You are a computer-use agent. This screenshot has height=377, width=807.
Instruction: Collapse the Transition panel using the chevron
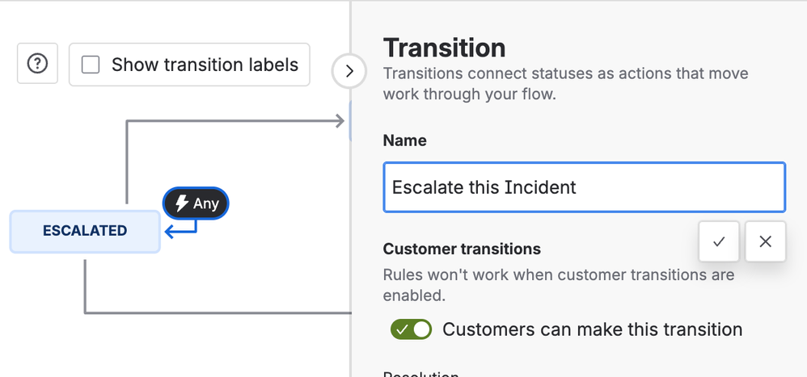pyautogui.click(x=349, y=71)
